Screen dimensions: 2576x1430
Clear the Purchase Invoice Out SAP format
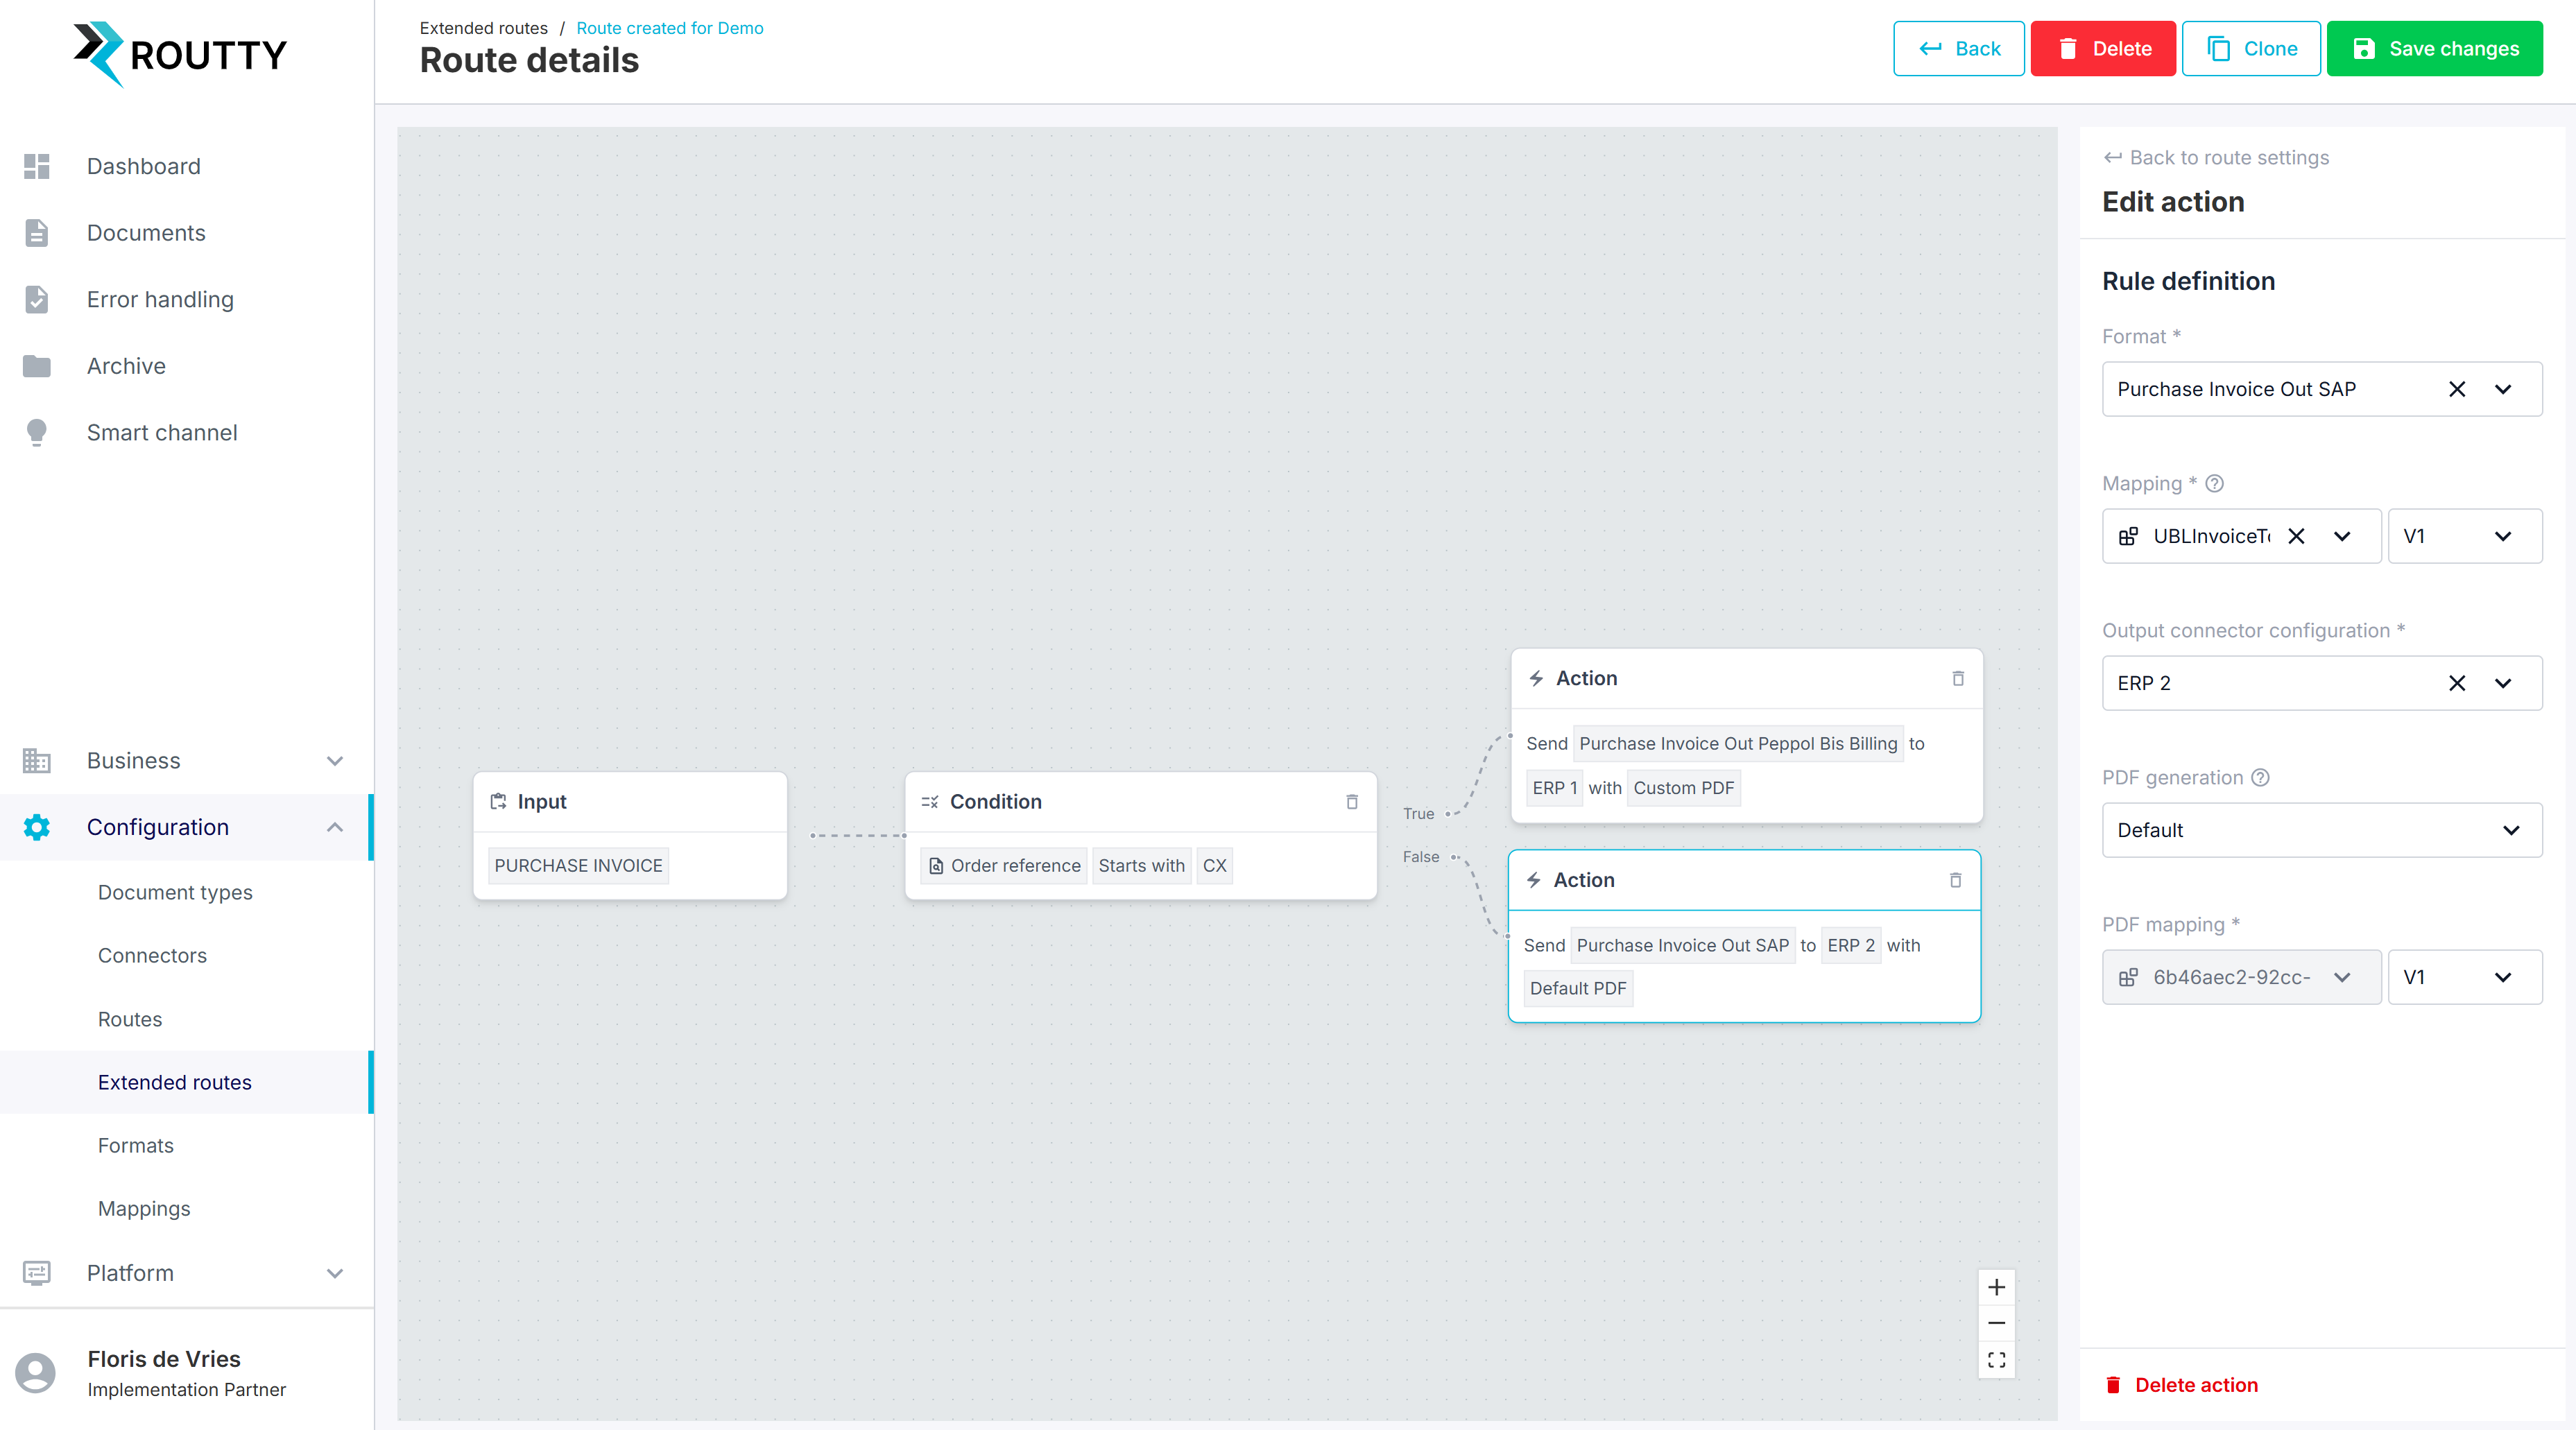(2457, 389)
